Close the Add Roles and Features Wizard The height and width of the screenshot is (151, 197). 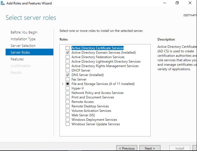coord(190,3)
